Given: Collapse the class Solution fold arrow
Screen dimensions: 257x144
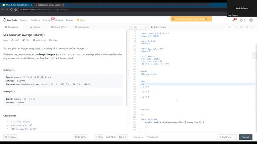Looking at the screenshot, I should coord(137,120).
